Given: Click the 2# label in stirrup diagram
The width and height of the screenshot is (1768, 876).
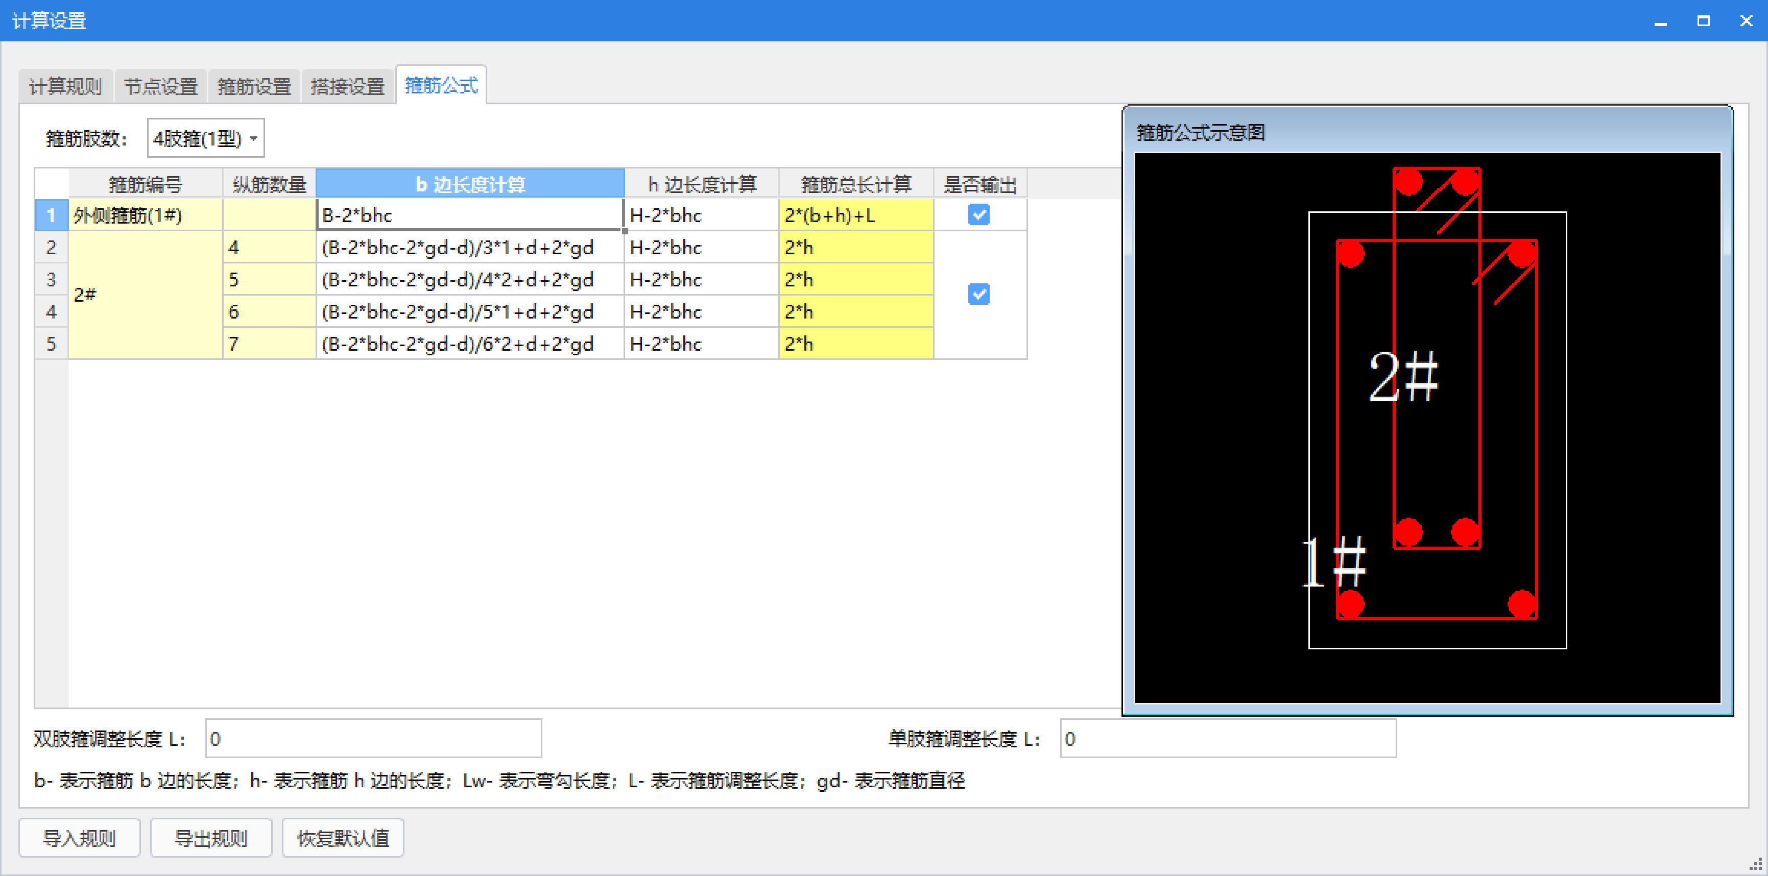Looking at the screenshot, I should pos(1403,377).
